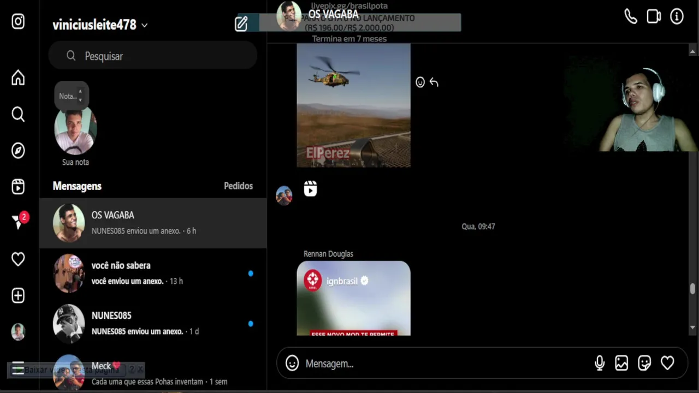
Task: Attach photo or video icon
Action: tap(621, 363)
